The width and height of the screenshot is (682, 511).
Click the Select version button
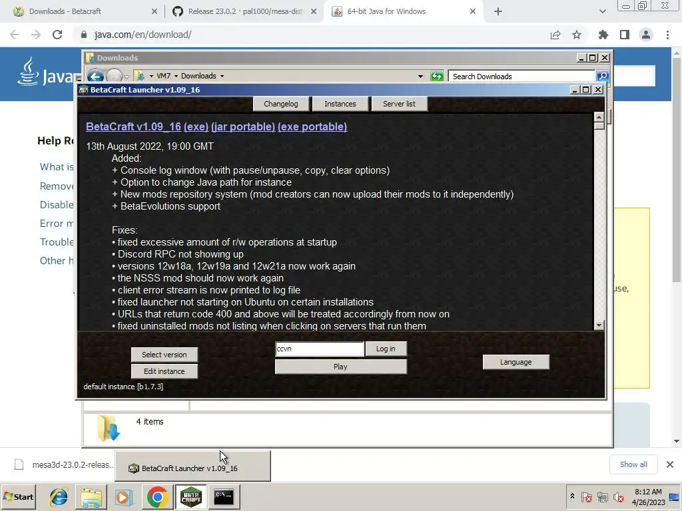(165, 355)
